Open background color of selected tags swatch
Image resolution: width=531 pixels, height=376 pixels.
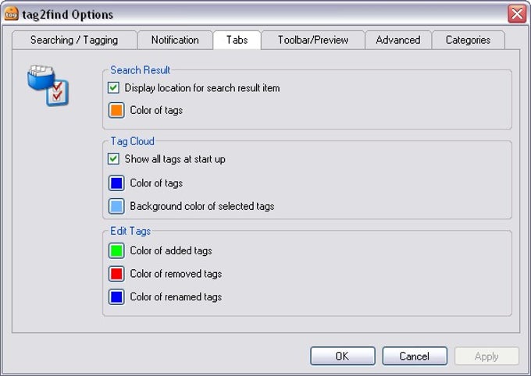click(x=116, y=207)
